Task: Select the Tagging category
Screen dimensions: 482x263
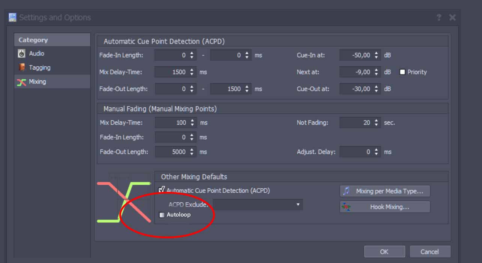Action: 40,68
